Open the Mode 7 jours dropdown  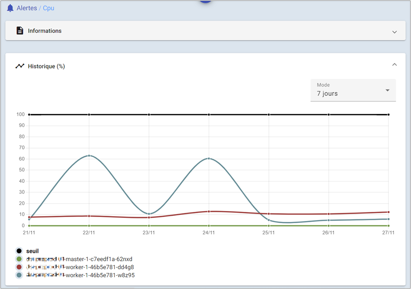coord(353,90)
